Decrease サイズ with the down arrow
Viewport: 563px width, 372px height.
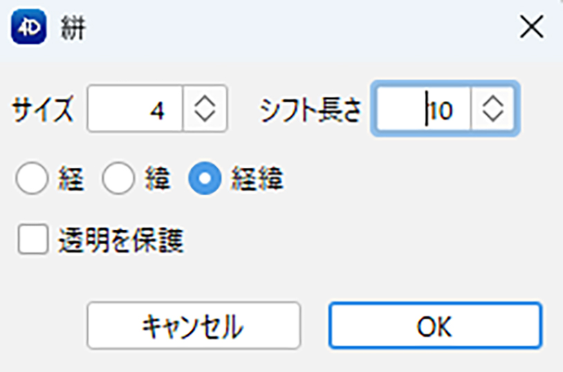coord(205,115)
